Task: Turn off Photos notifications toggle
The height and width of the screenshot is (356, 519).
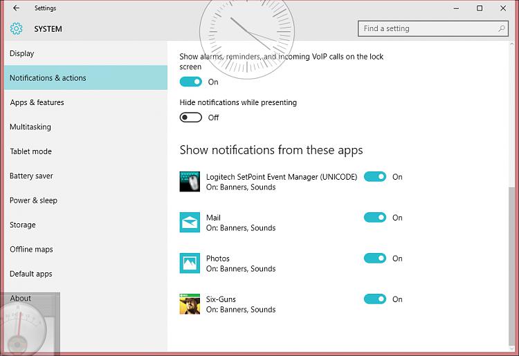Action: tap(375, 258)
